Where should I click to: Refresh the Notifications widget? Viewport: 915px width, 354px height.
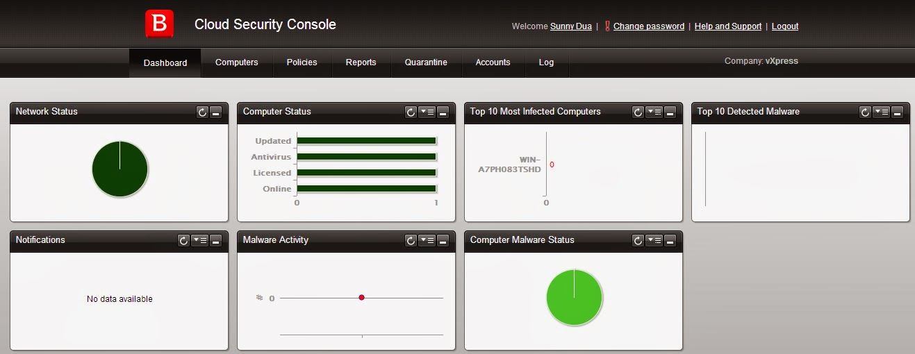pos(183,240)
